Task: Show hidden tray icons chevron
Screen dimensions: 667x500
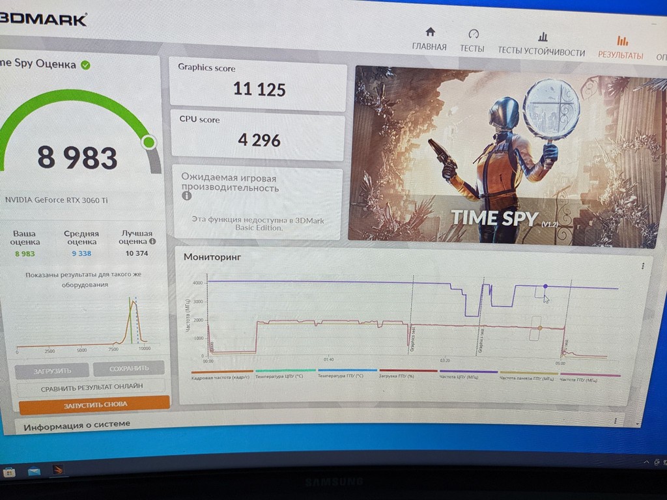Action: pyautogui.click(x=647, y=462)
